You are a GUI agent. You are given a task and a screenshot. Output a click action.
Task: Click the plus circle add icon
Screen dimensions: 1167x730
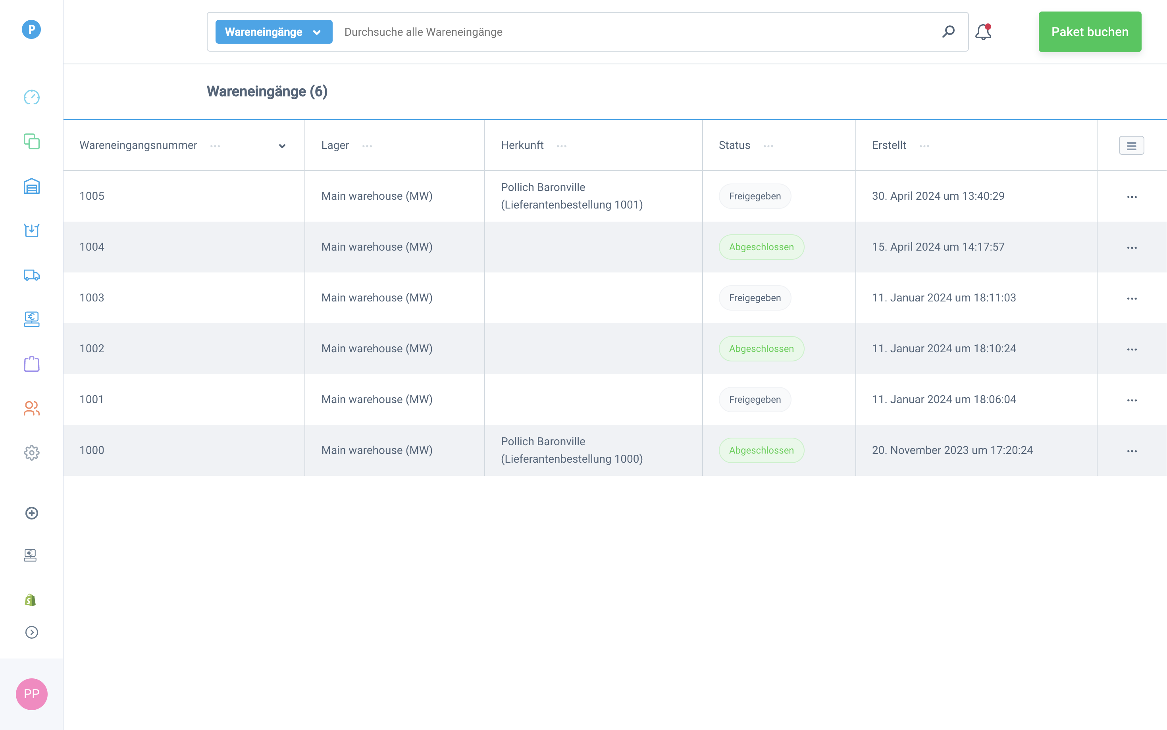pos(31,513)
